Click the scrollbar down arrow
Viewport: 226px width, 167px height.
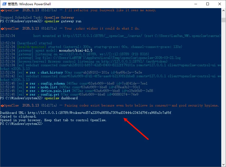[224, 165]
